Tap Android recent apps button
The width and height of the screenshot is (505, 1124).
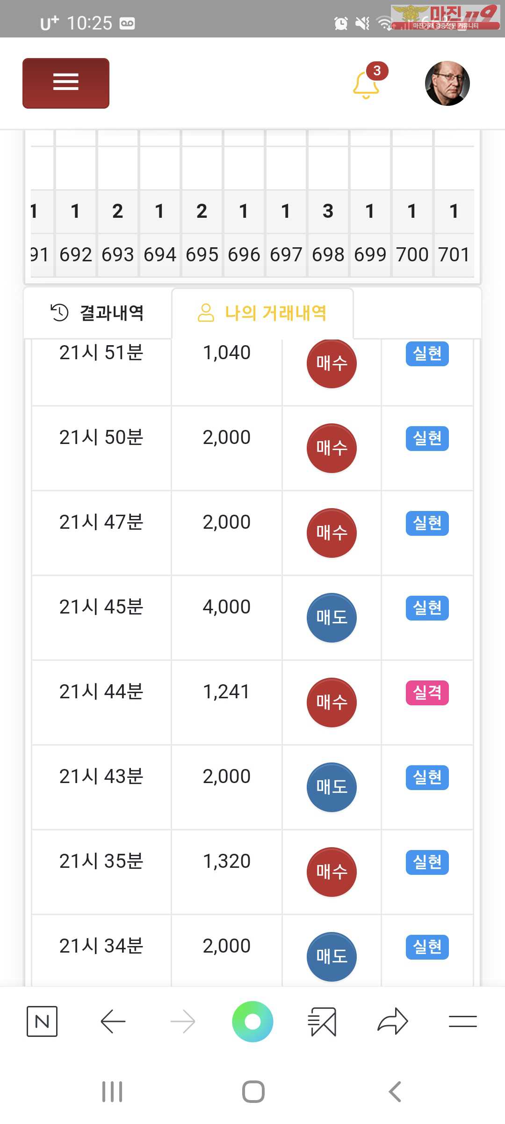coord(112,1092)
